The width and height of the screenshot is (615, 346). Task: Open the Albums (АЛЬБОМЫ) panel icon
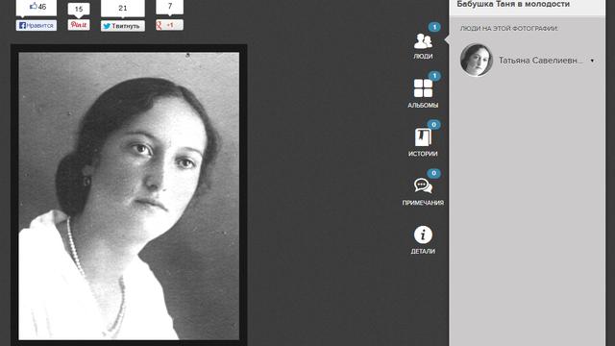pyautogui.click(x=423, y=88)
